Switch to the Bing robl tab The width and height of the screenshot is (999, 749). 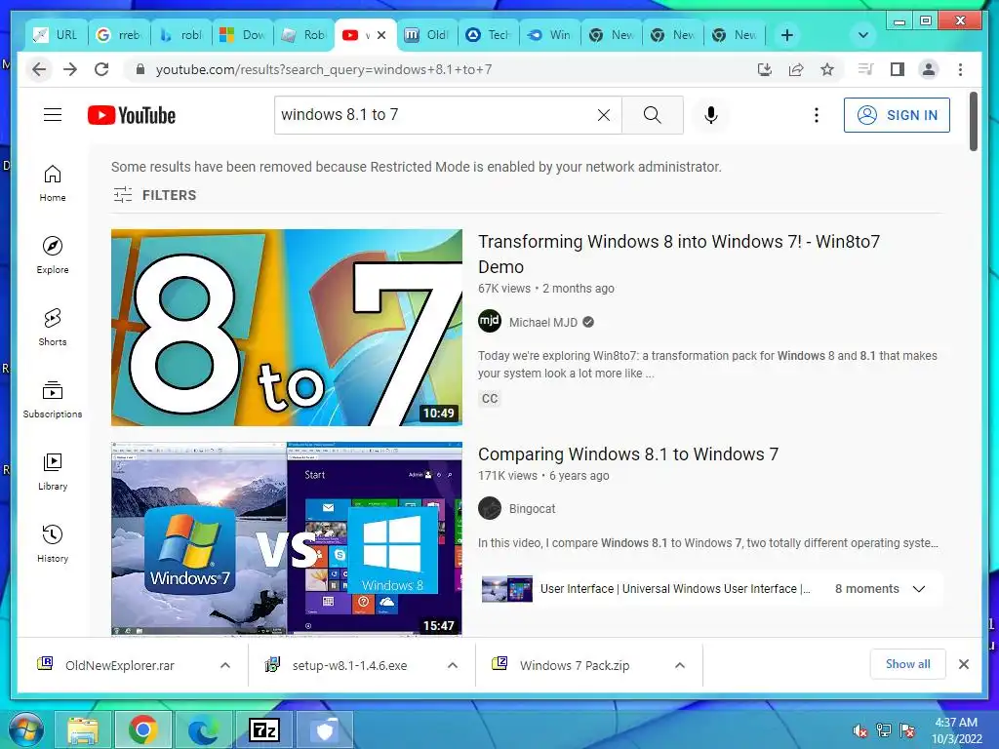(180, 35)
